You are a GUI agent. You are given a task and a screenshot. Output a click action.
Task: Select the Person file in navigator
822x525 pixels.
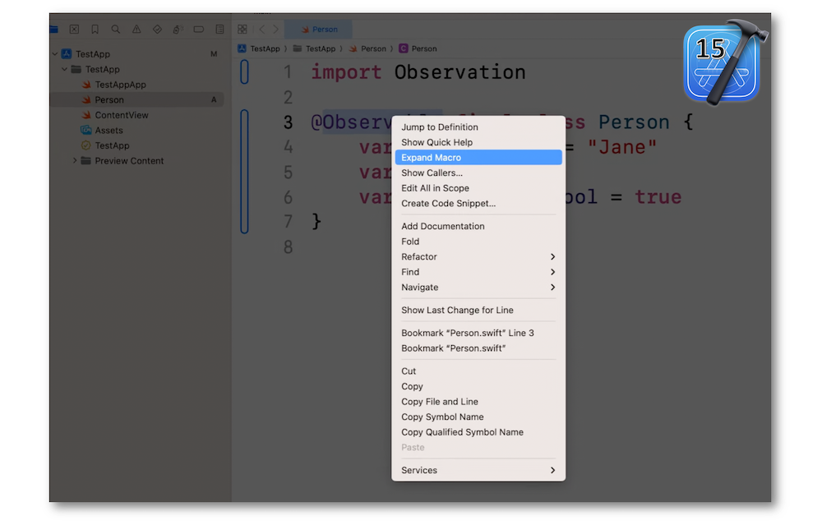click(136, 99)
